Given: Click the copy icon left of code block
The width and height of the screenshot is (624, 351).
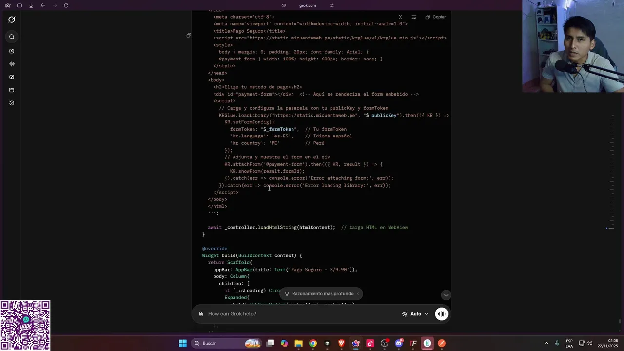Looking at the screenshot, I should (x=189, y=35).
